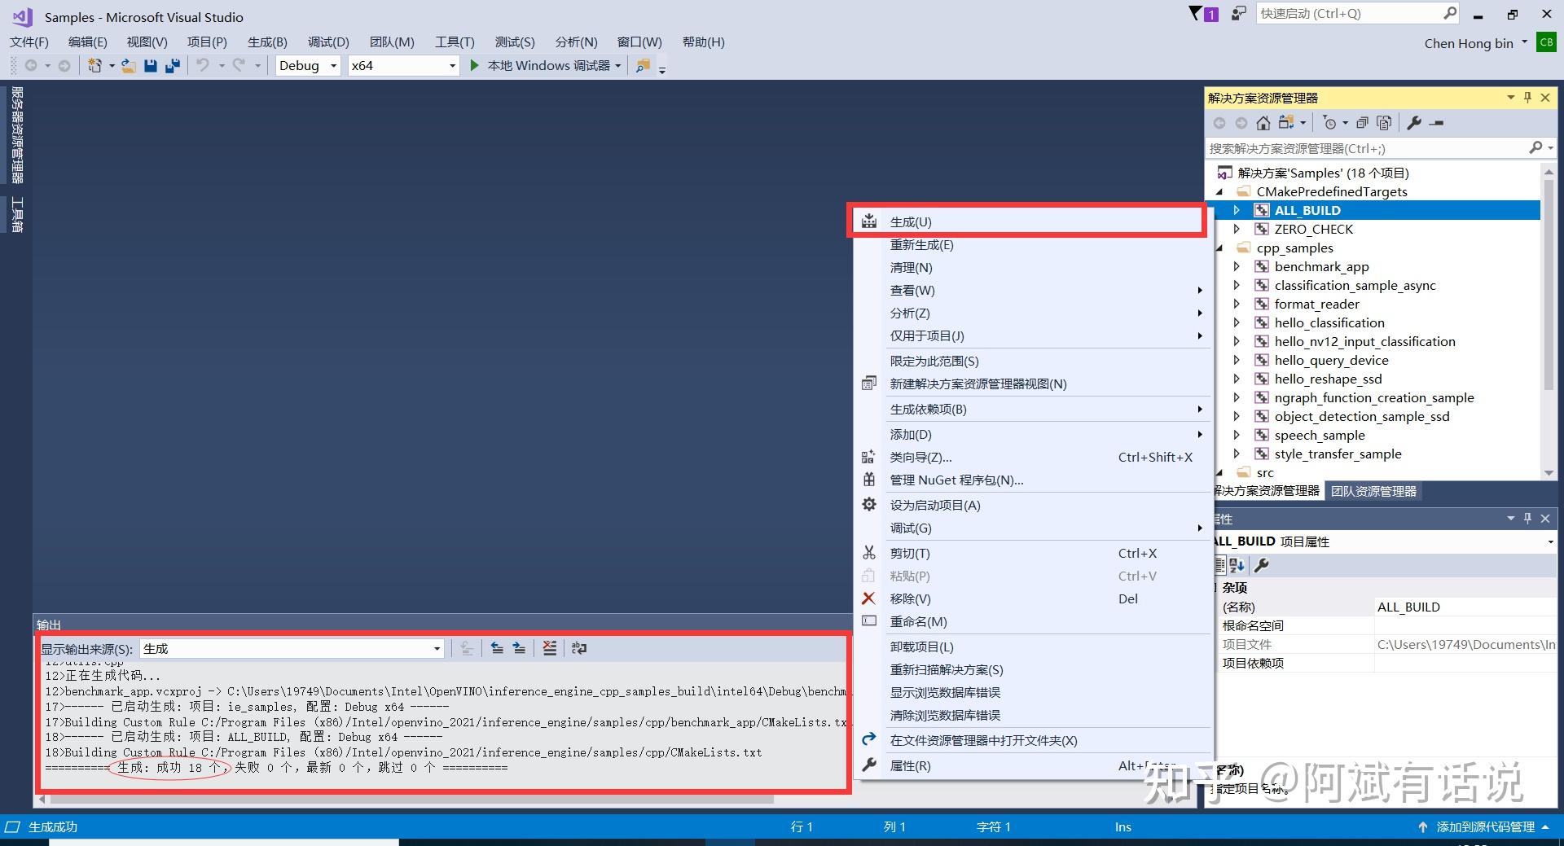Choose 管理 NuGet 程序包(N)... entry

pos(1031,480)
